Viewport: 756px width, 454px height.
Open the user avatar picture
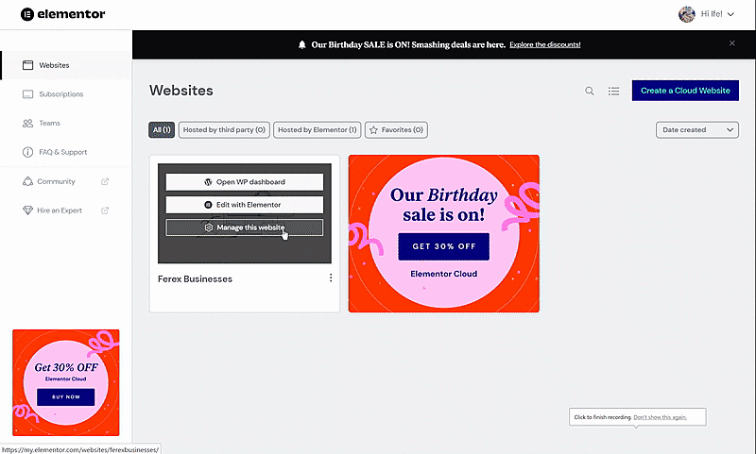(687, 14)
